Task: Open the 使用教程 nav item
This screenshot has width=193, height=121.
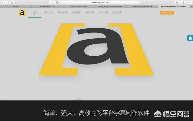Action: [76, 12]
